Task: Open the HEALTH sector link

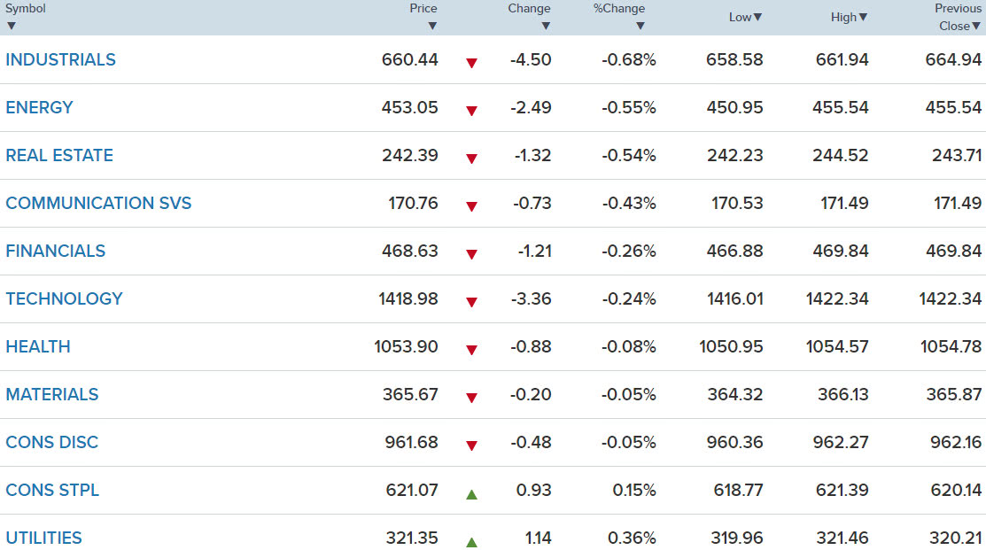Action: point(38,346)
